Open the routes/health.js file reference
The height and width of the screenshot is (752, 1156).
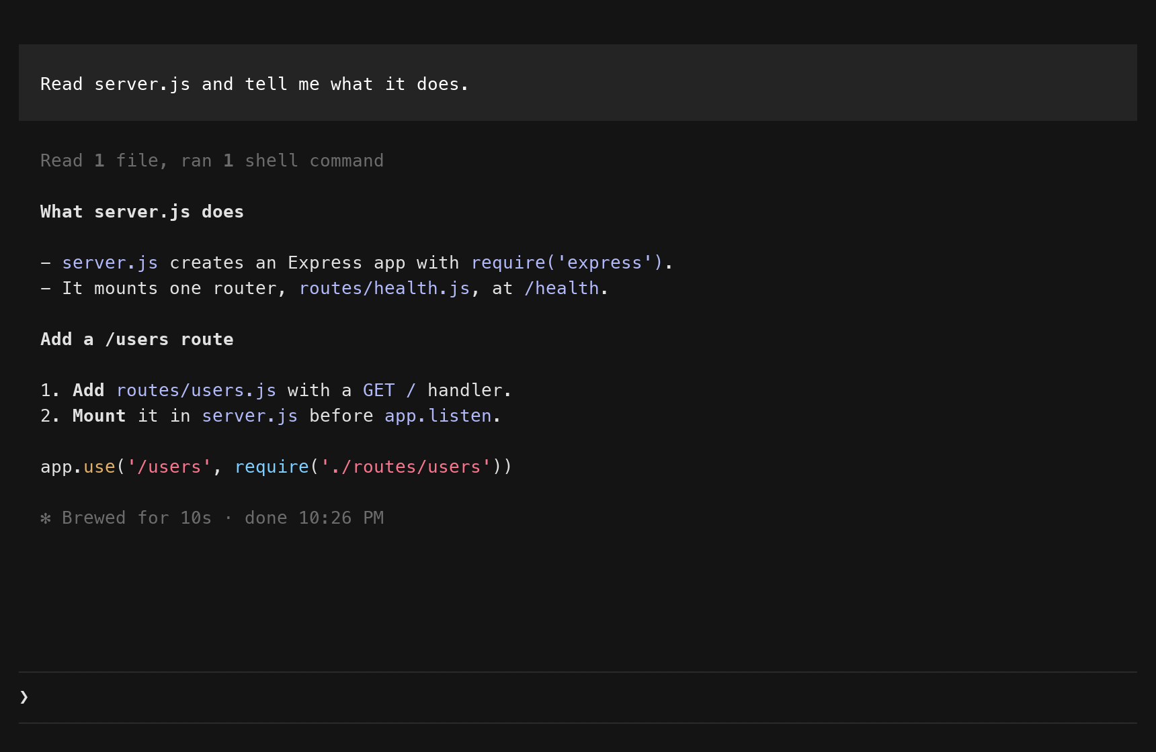coord(384,288)
